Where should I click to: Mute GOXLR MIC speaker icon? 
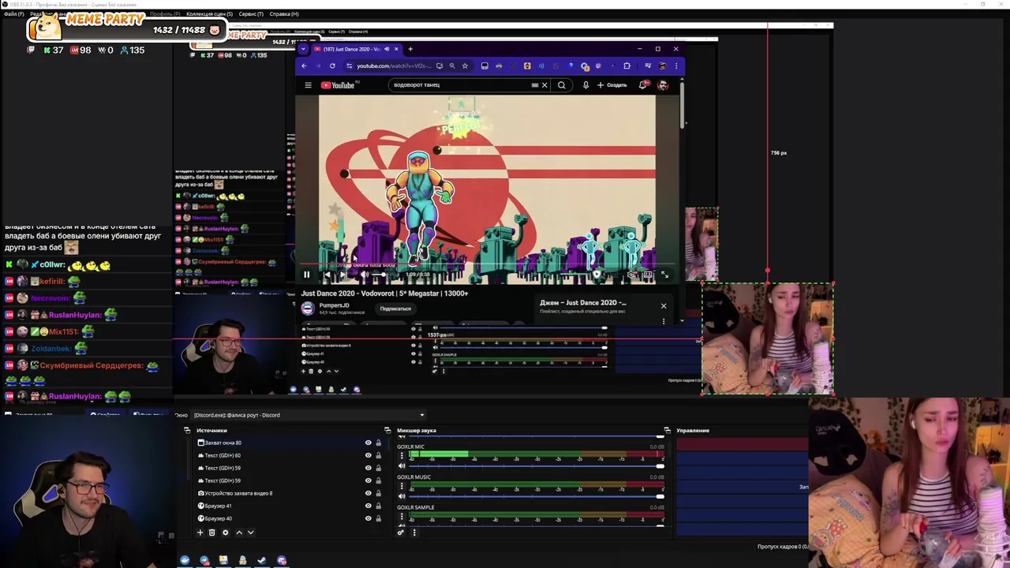[x=402, y=465]
